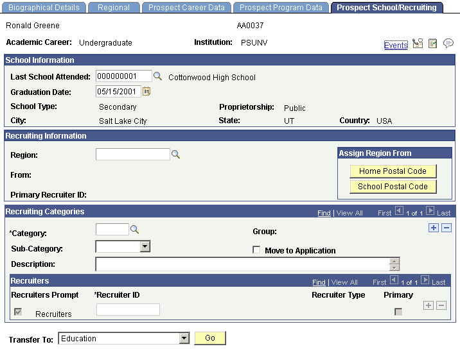
Task: Focus the Last School Attended field
Action: [x=124, y=76]
